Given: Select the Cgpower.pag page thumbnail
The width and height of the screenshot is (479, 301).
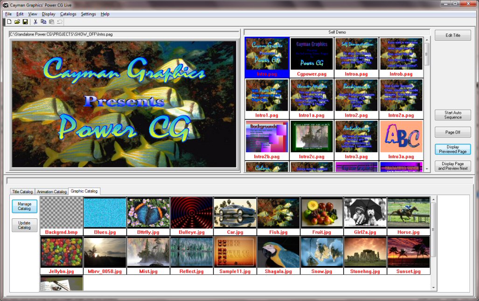Looking at the screenshot, I should pos(312,57).
